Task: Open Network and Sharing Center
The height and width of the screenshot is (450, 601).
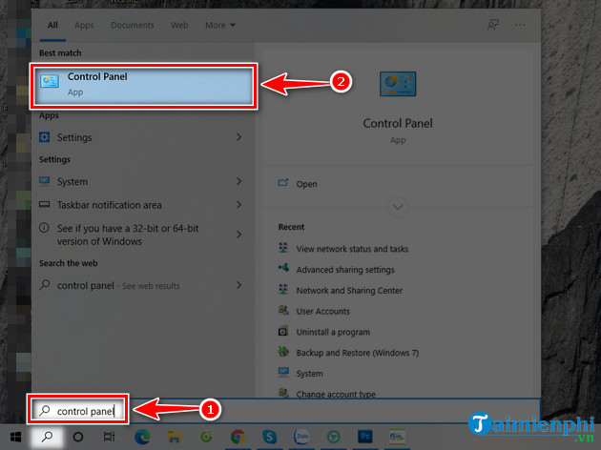Action: point(349,290)
